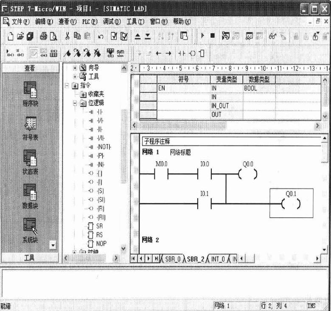Open the 编辑(E) menu
The width and height of the screenshot is (331, 311).
click(x=44, y=22)
